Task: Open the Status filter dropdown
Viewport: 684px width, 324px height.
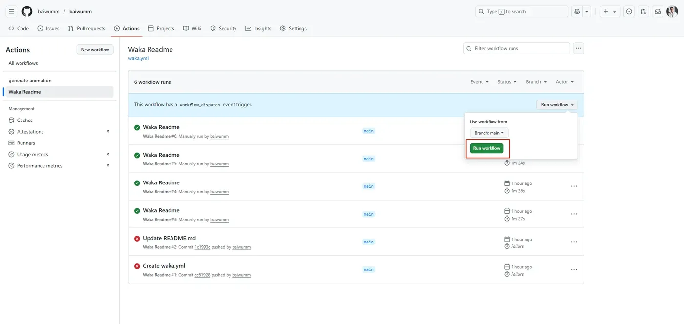Action: [507, 82]
